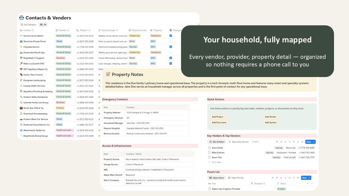Click the Wifi row label in Access table
This screenshot has width=349, height=196.
[106, 170]
